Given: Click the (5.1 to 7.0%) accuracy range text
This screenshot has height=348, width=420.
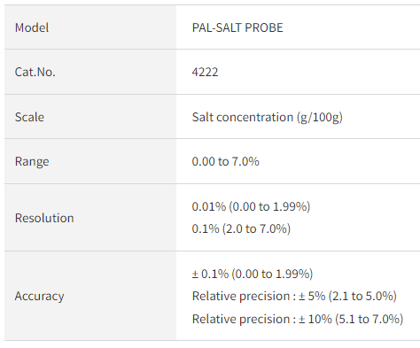Looking at the screenshot, I should [369, 319].
